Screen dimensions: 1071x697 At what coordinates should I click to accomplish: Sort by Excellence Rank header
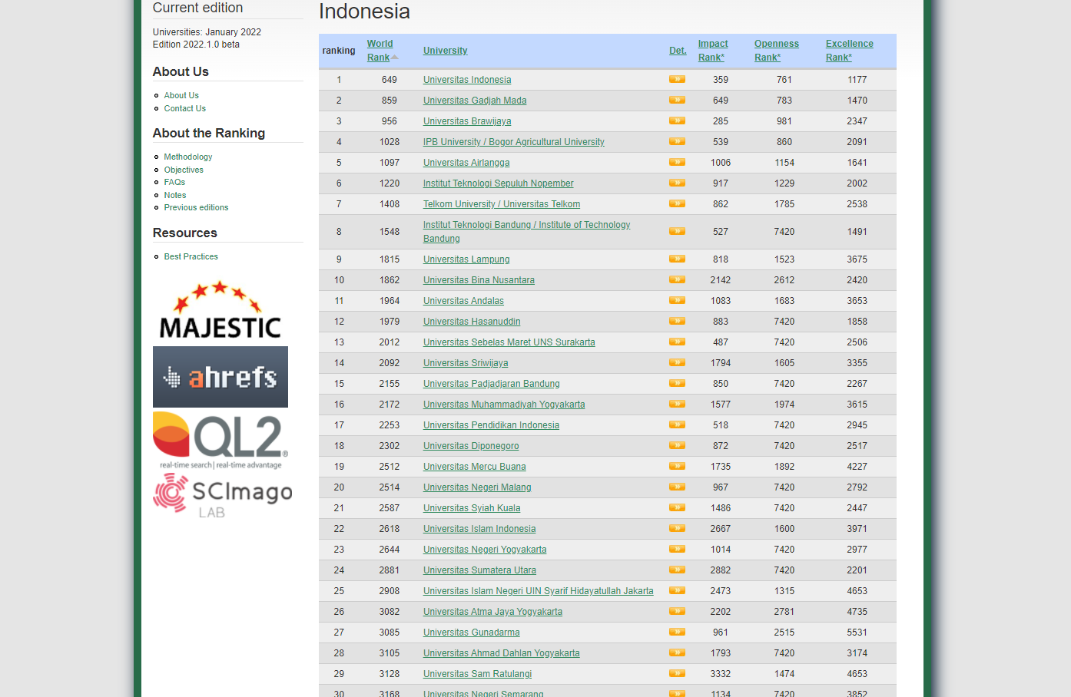[849, 51]
